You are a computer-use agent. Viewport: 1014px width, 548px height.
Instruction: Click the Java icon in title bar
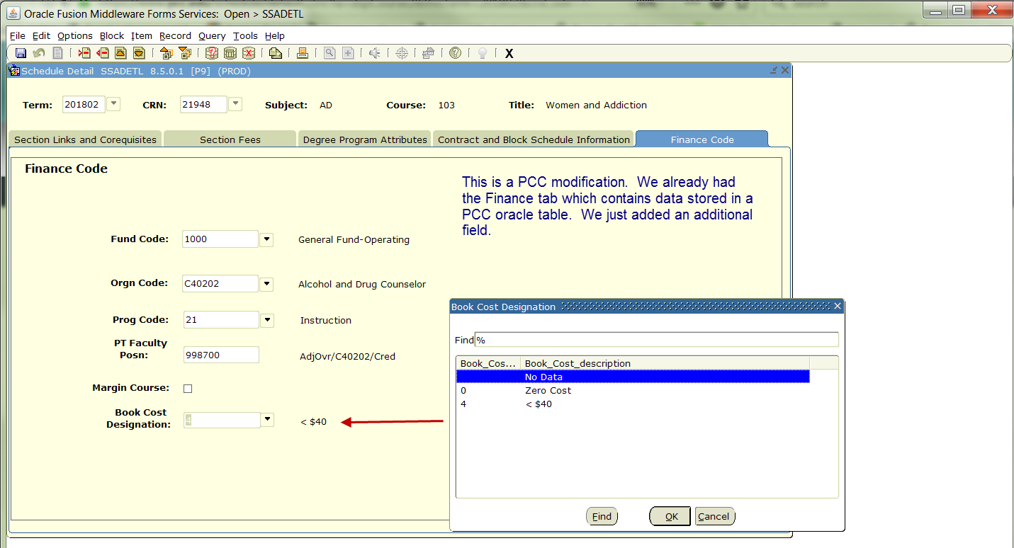click(13, 13)
